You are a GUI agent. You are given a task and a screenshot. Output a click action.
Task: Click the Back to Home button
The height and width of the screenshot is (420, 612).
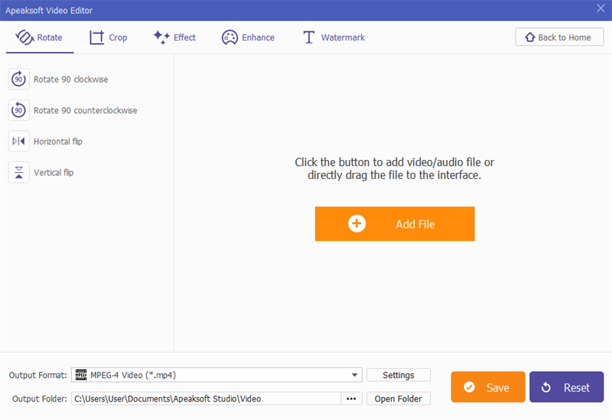tap(559, 37)
